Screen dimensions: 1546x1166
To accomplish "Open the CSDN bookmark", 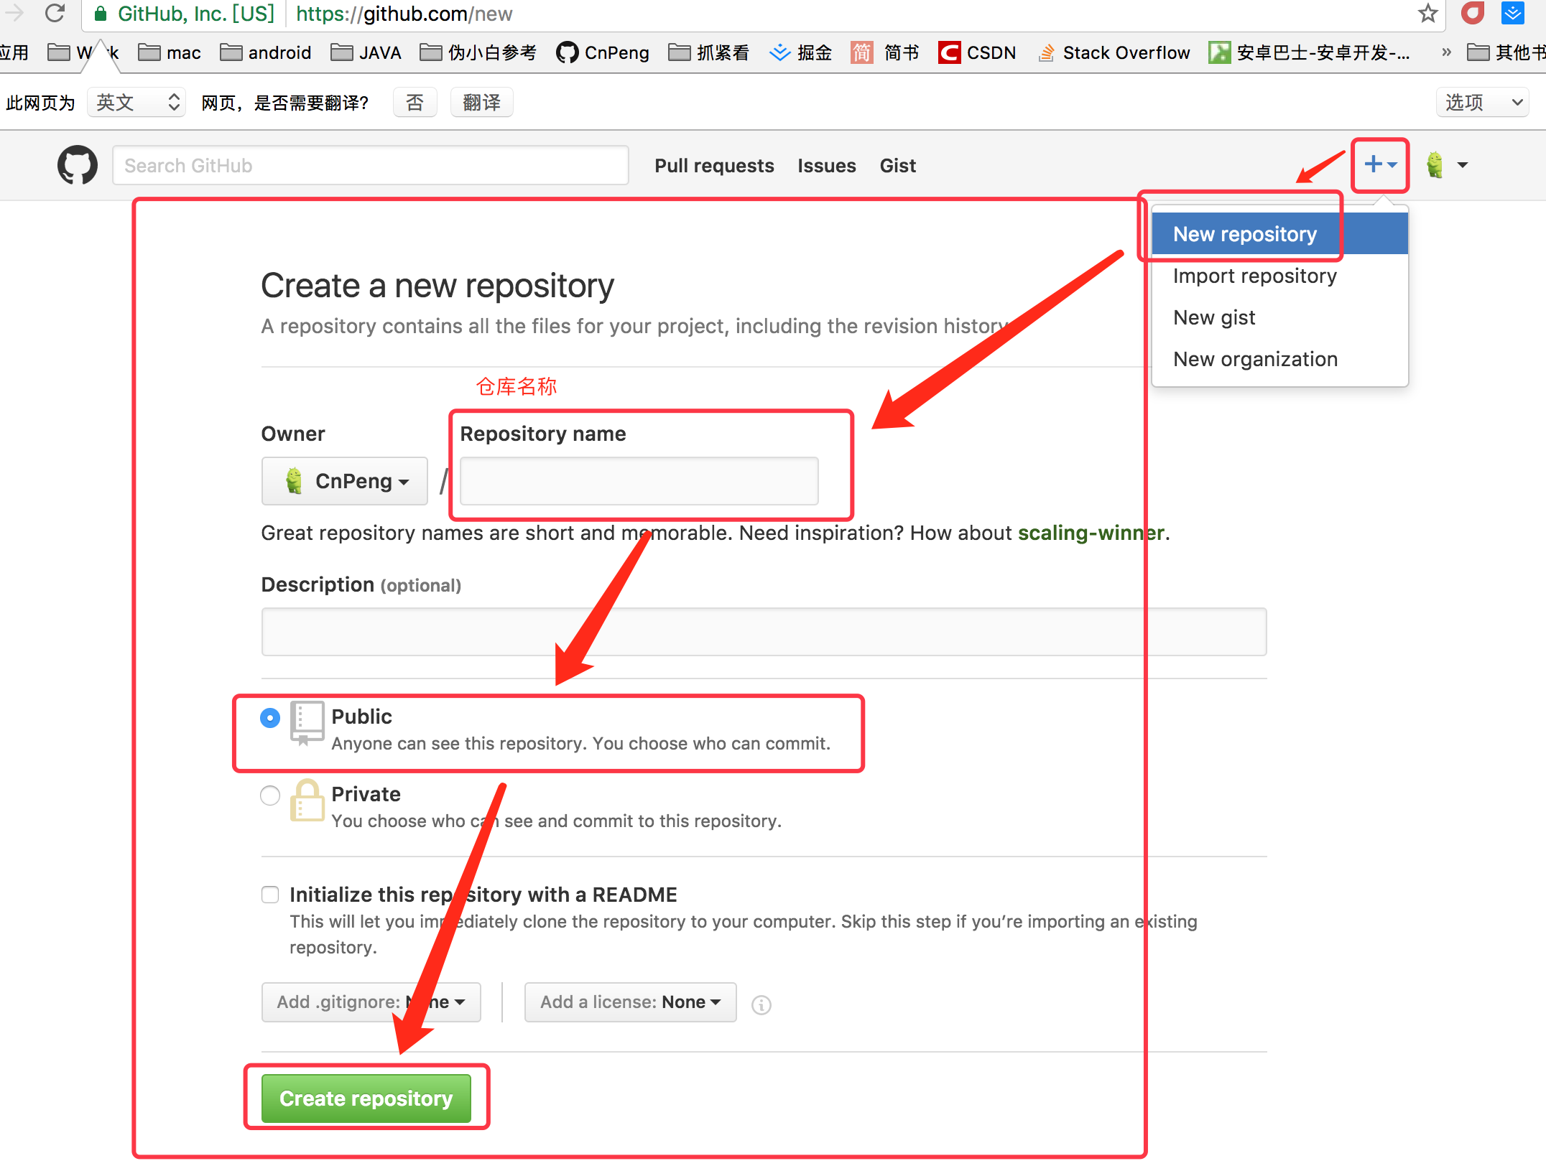I will [977, 52].
